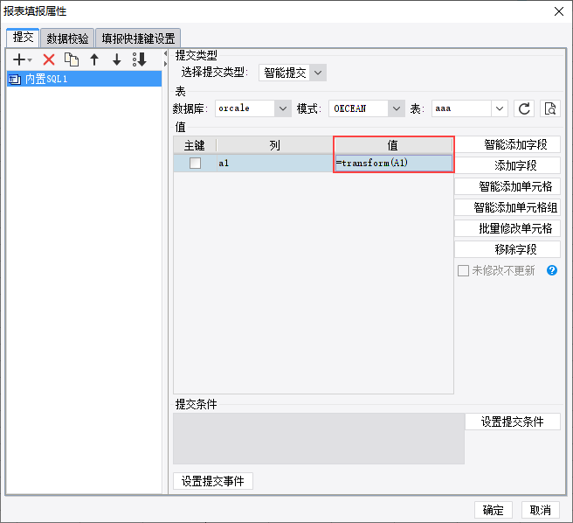
Task: Cancel dialog with 取消 button
Action: 540,510
